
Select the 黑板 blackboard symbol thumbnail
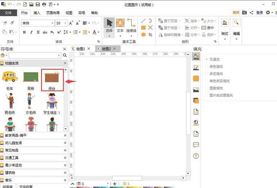click(31, 77)
